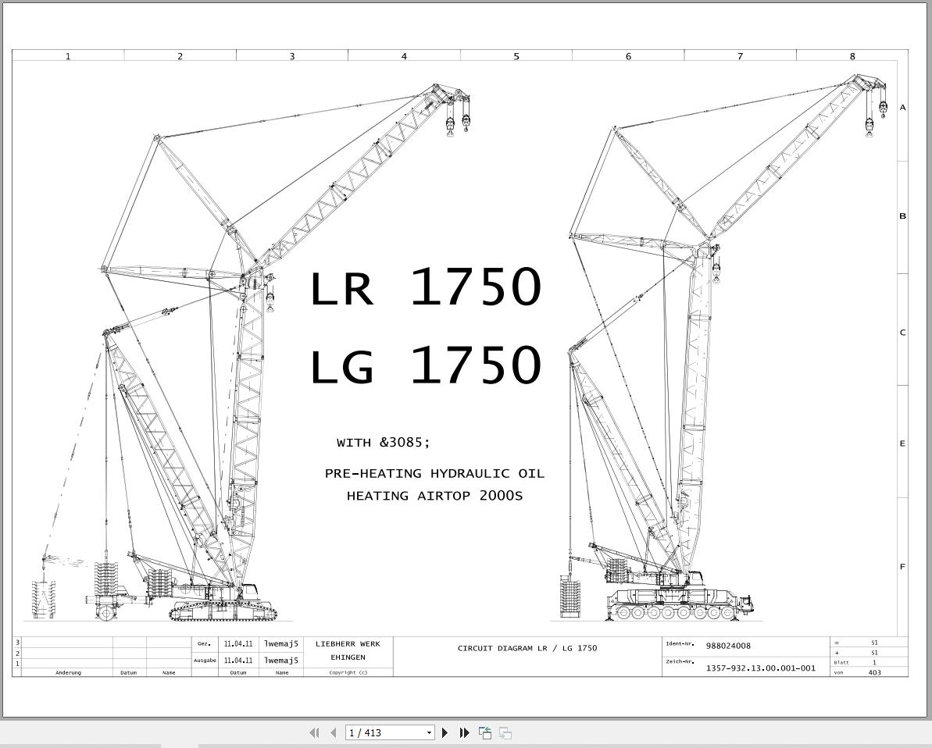Viewport: 932px width, 748px height.
Task: Click 'CIRCUIT DIAGRAM LR / LG 1750' title
Action: (x=527, y=647)
